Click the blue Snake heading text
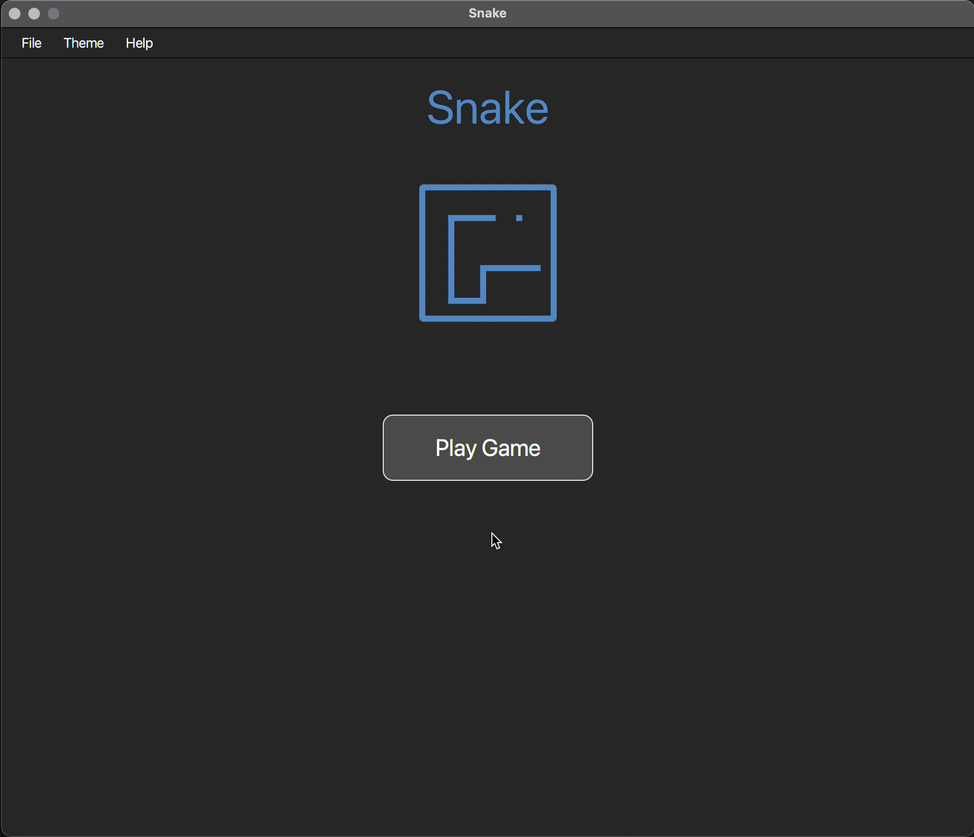974x837 pixels. [487, 108]
